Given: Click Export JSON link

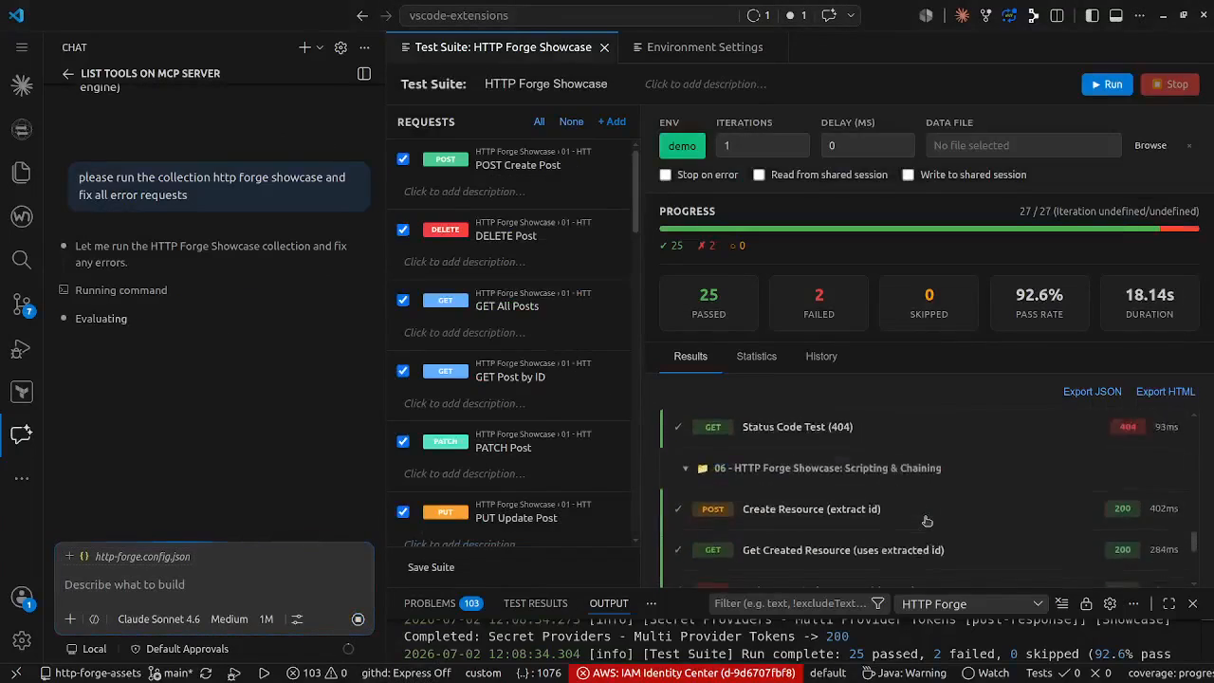Looking at the screenshot, I should pyautogui.click(x=1092, y=392).
